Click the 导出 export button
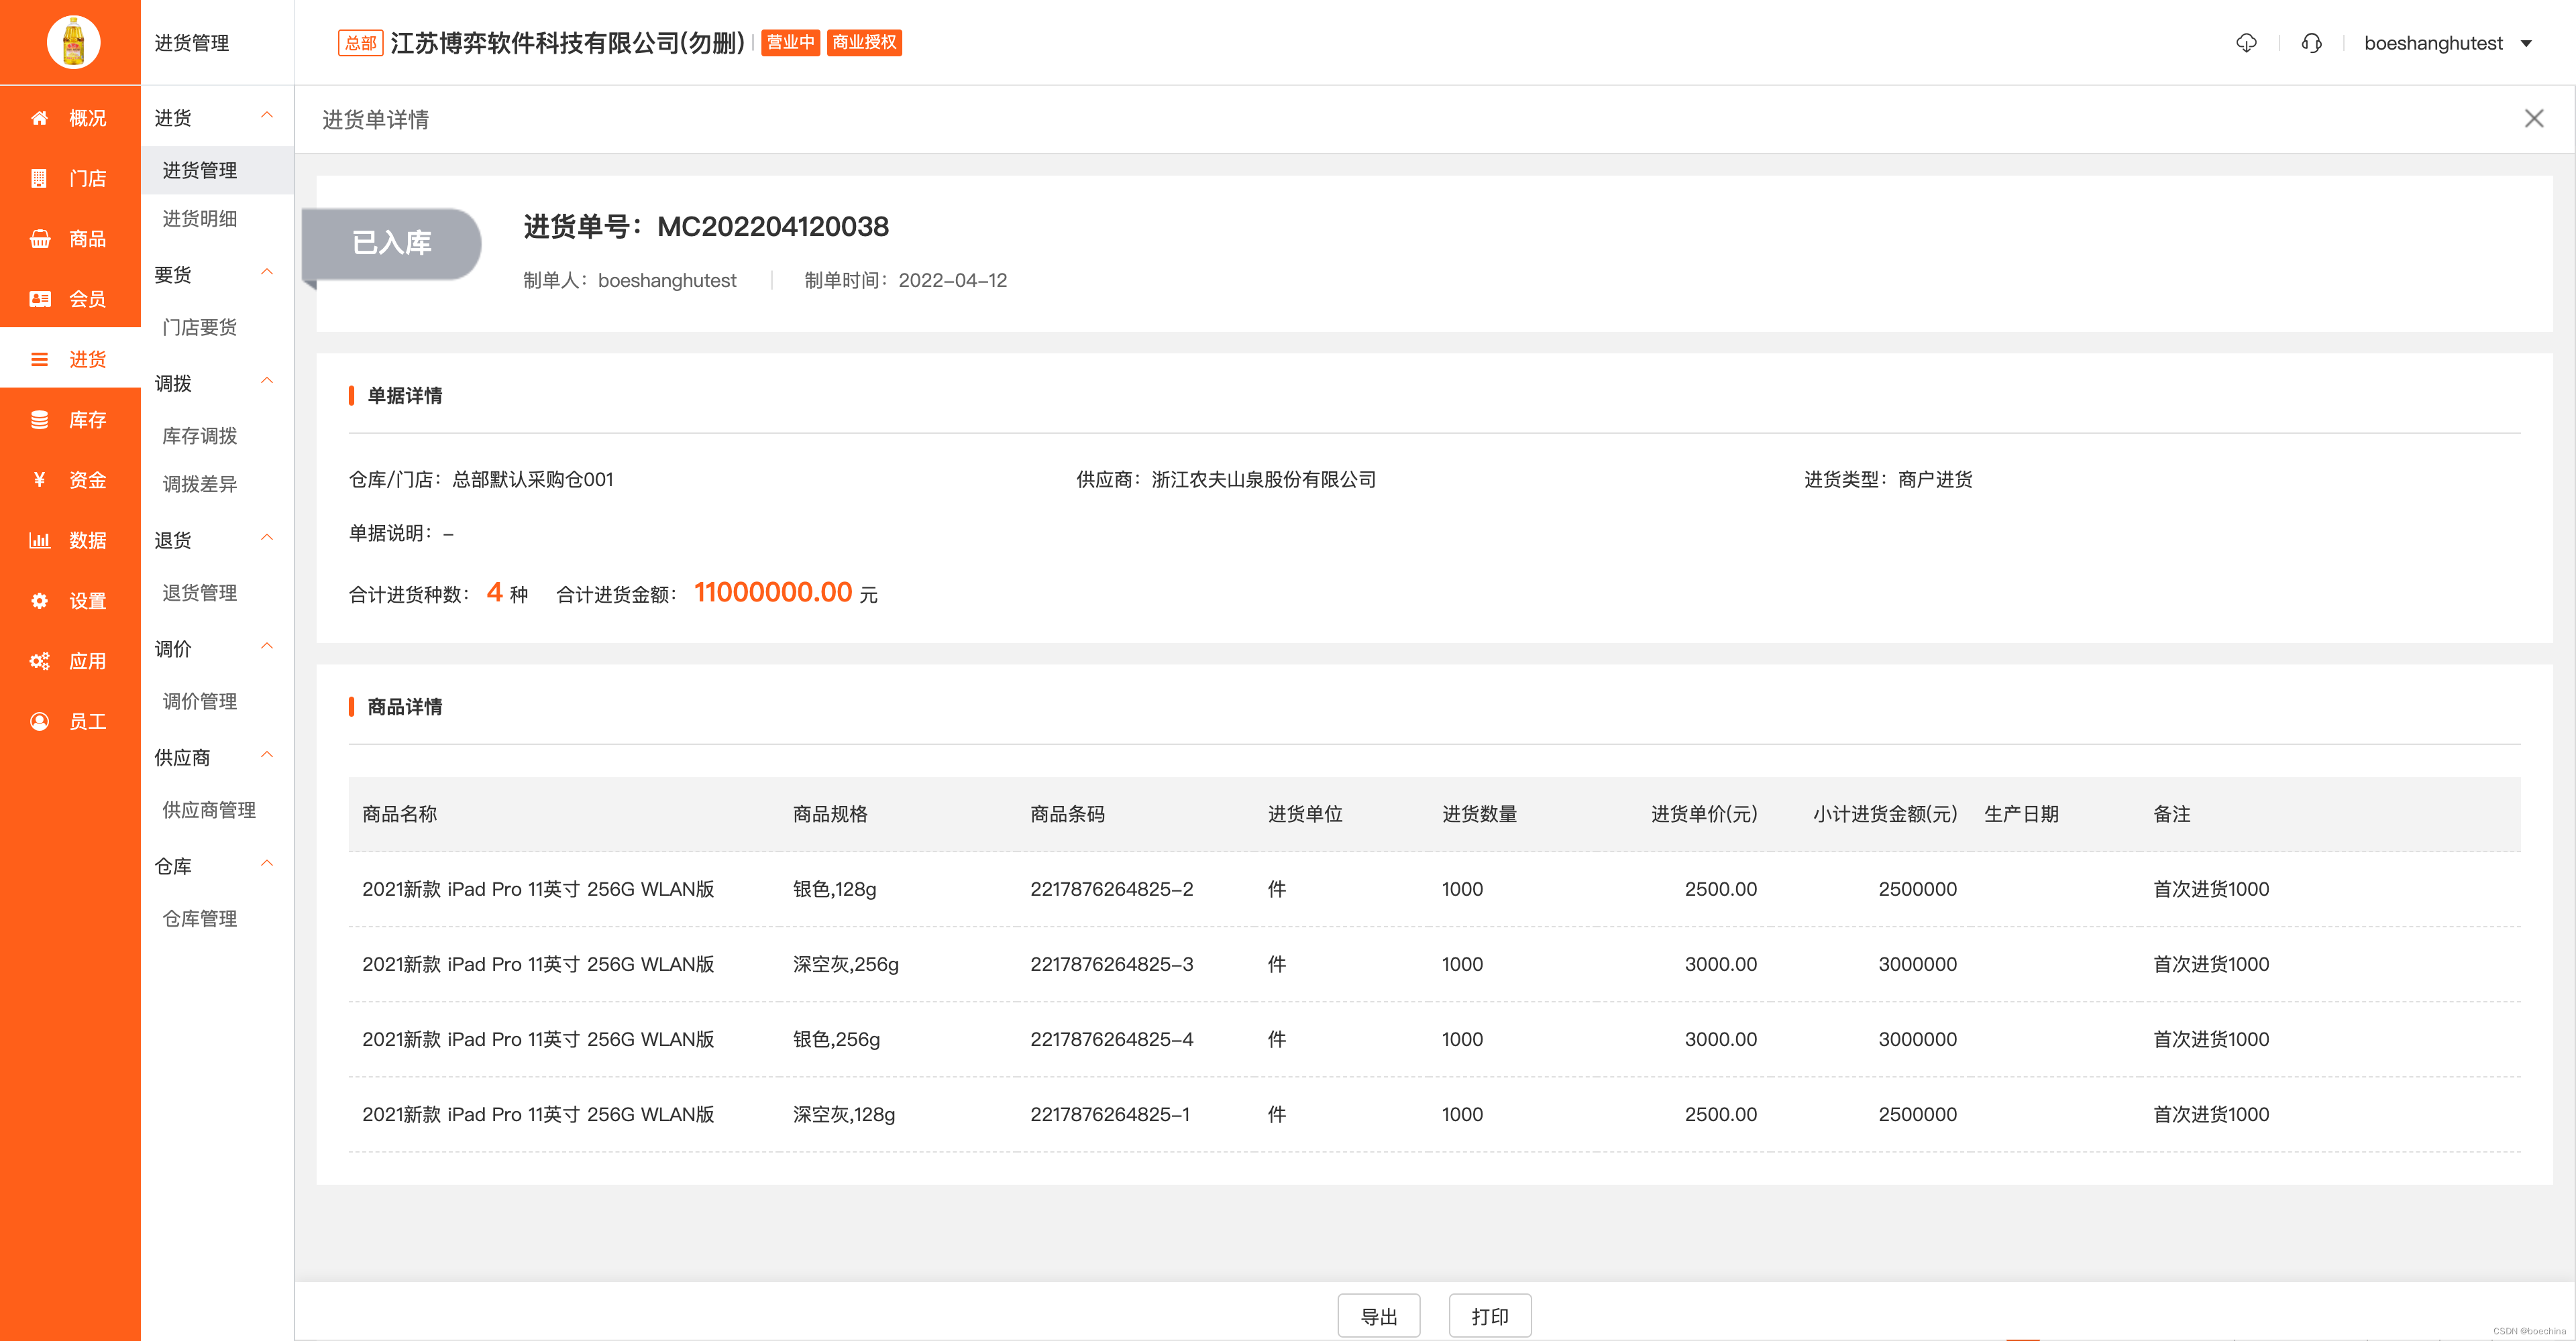Screen dimensions: 2576x1341 [1378, 1316]
